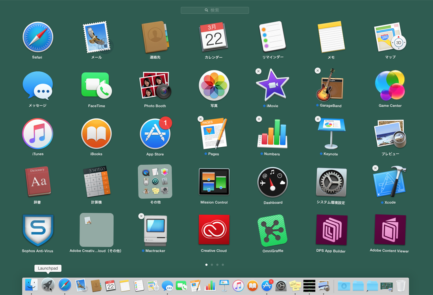The width and height of the screenshot is (433, 295).
Task: Open Dashboard app icon
Action: point(272,182)
